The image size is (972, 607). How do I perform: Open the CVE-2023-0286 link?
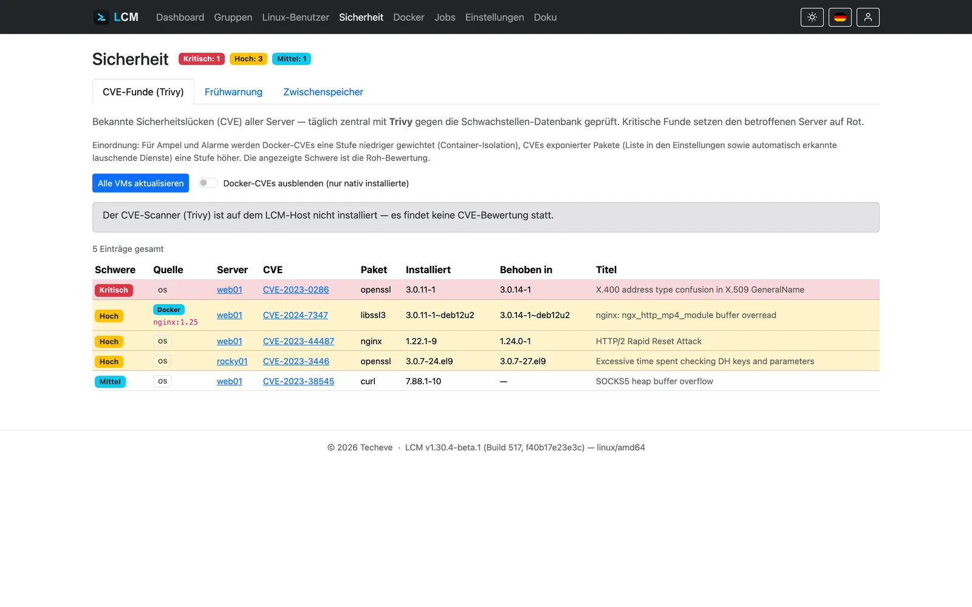tap(296, 290)
